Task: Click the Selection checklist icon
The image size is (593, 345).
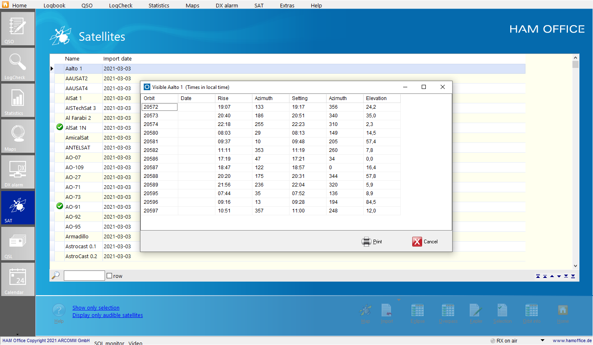Action: [x=502, y=310]
